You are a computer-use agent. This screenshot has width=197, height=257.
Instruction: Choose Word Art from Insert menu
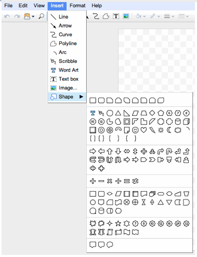click(x=67, y=70)
